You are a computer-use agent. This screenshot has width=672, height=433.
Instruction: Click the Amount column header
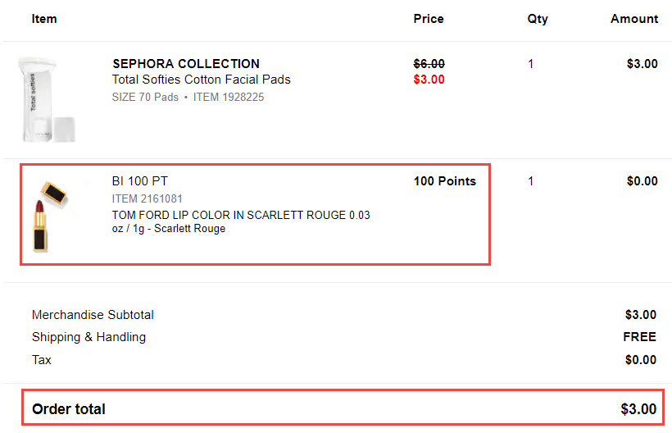[x=634, y=19]
